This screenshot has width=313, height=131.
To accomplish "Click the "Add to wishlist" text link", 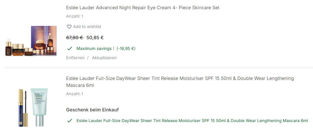I will (x=87, y=27).
